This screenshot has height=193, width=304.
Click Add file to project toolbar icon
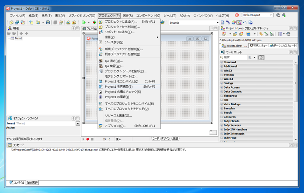pos(68,22)
